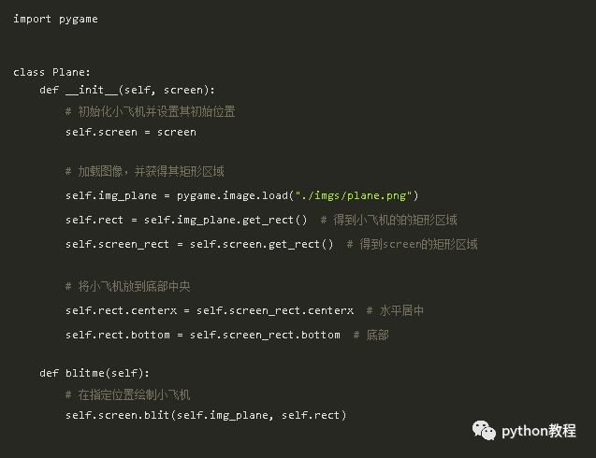Click the 加载图像 comment line
Viewport: 596px width, 458px height.
coord(145,172)
